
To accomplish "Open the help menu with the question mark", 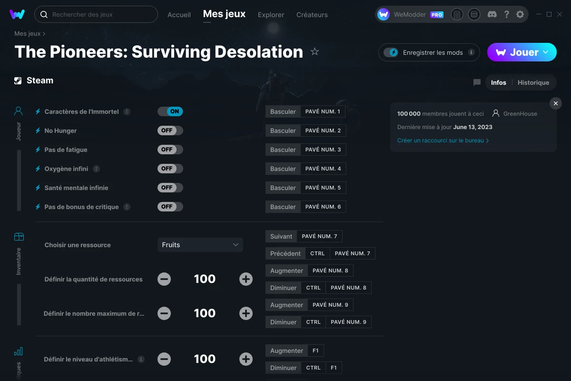I will (x=506, y=14).
